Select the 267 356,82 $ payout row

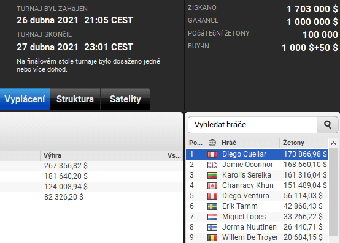click(91, 166)
